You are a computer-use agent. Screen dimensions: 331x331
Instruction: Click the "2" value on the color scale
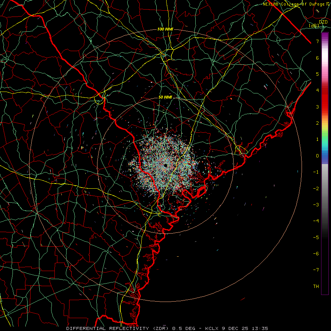pos(317,123)
